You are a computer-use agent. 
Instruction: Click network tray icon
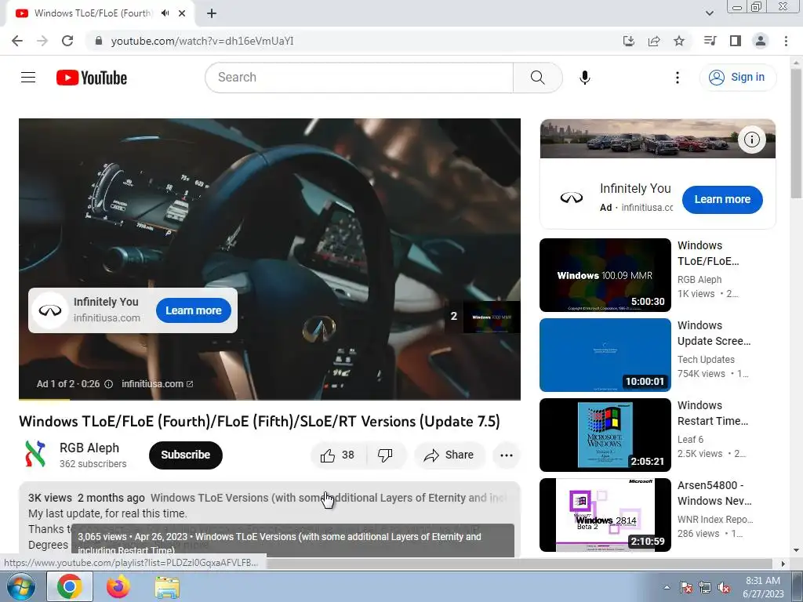705,588
